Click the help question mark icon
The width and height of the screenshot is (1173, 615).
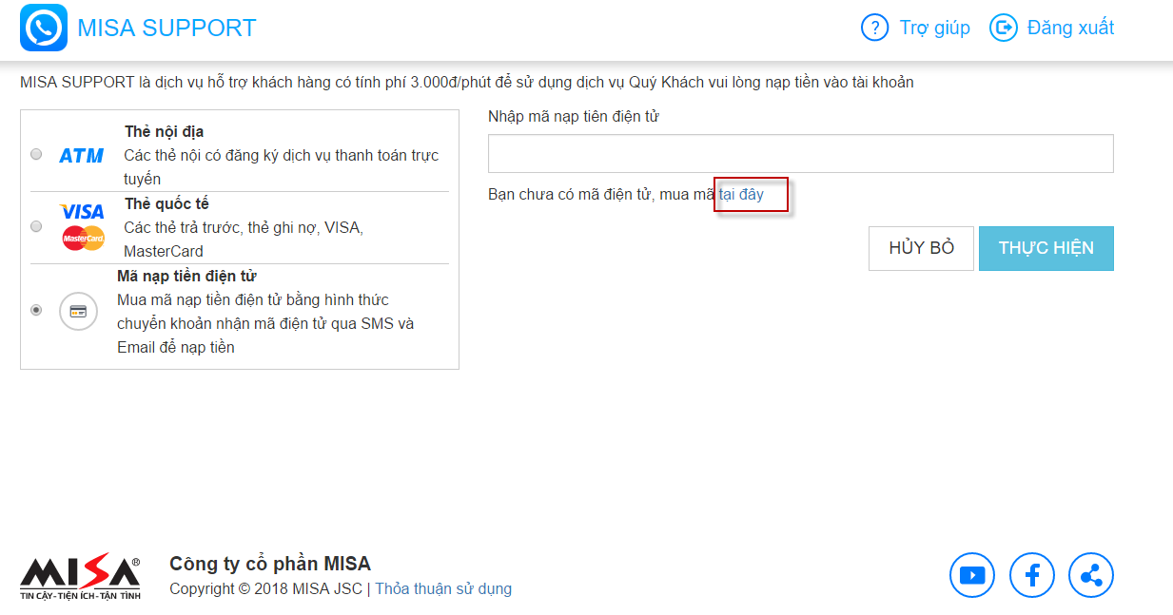point(874,28)
